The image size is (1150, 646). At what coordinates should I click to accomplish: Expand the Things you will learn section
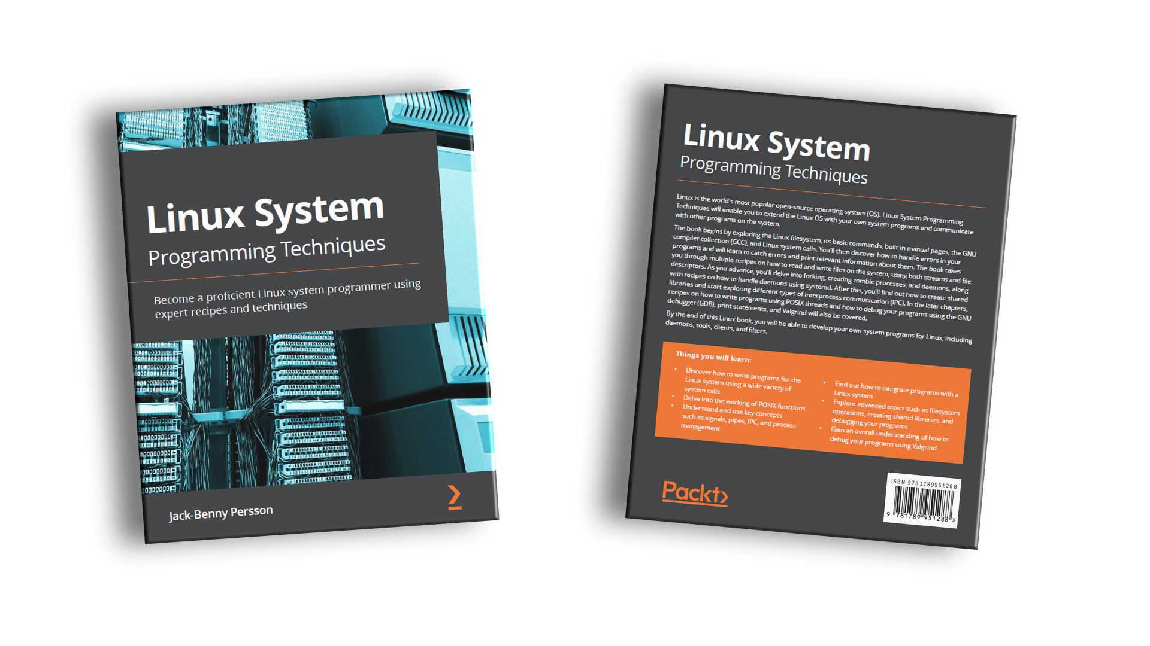(714, 355)
